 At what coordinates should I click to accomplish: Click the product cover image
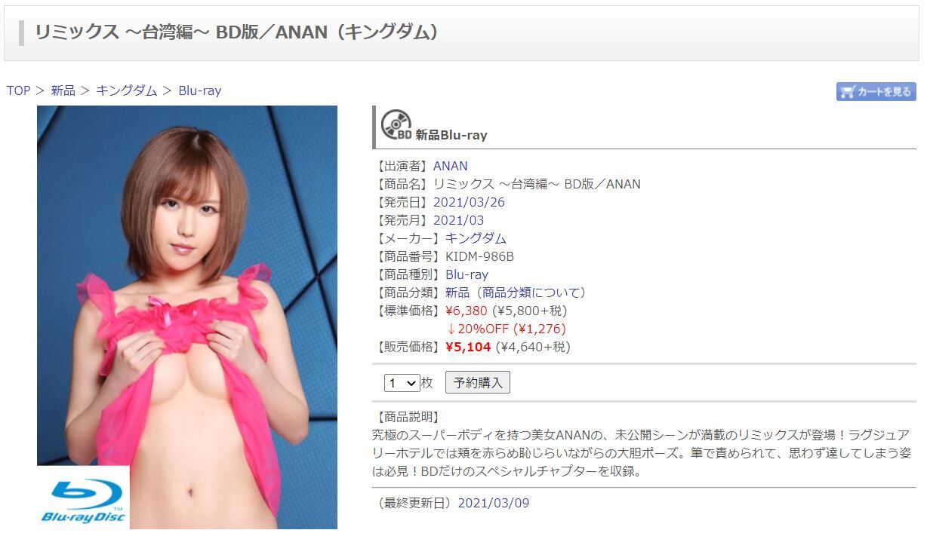(187, 317)
